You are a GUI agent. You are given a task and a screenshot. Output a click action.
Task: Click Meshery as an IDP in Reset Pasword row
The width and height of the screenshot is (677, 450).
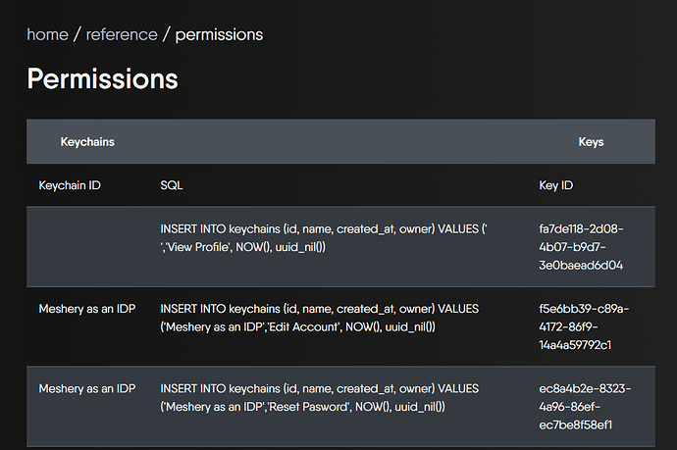(87, 389)
